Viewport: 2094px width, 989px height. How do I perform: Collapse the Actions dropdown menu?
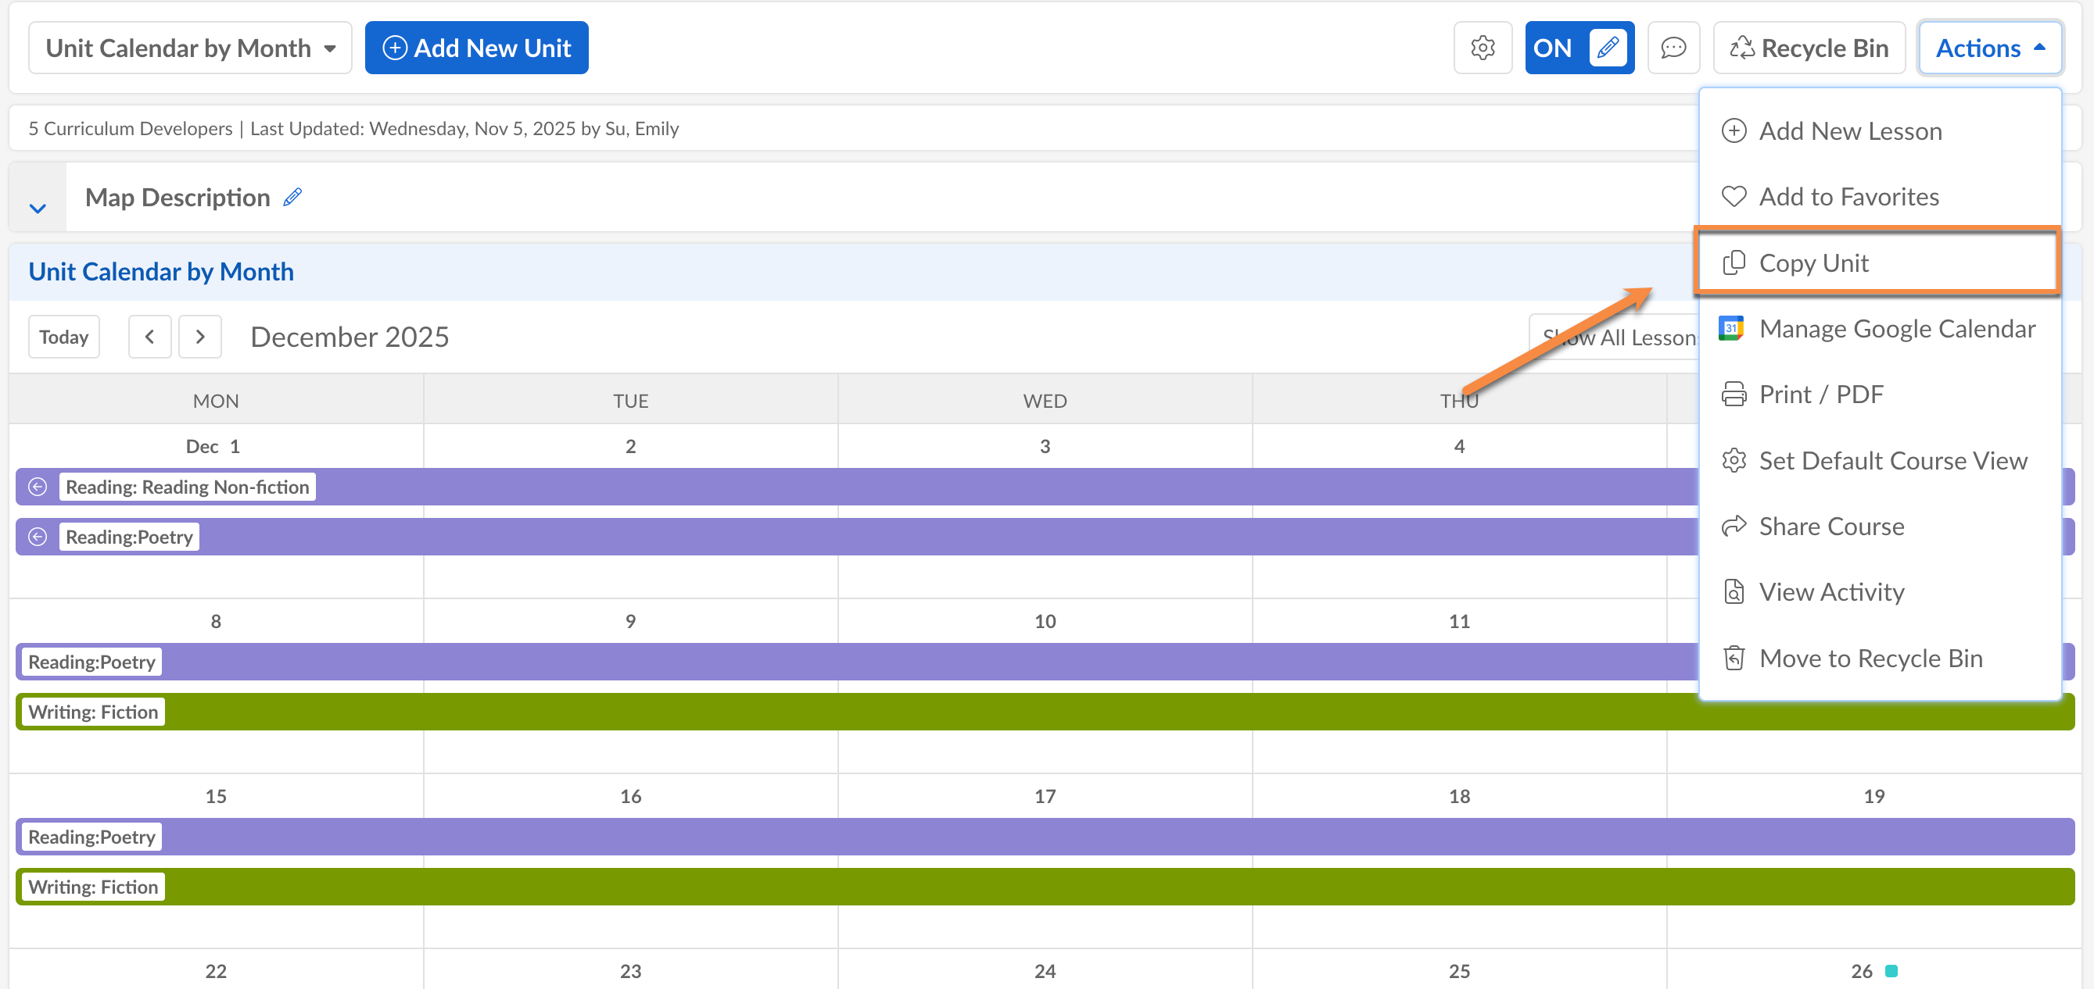point(1988,48)
